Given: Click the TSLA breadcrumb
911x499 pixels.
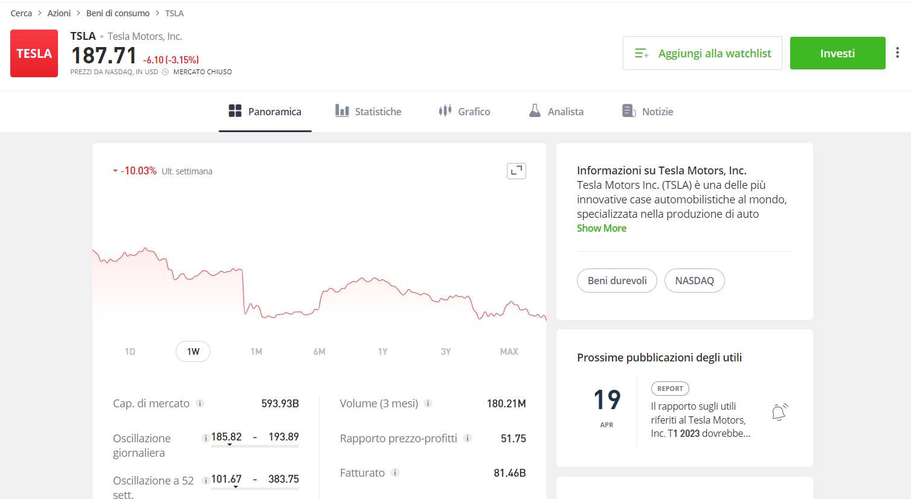Looking at the screenshot, I should click(175, 13).
